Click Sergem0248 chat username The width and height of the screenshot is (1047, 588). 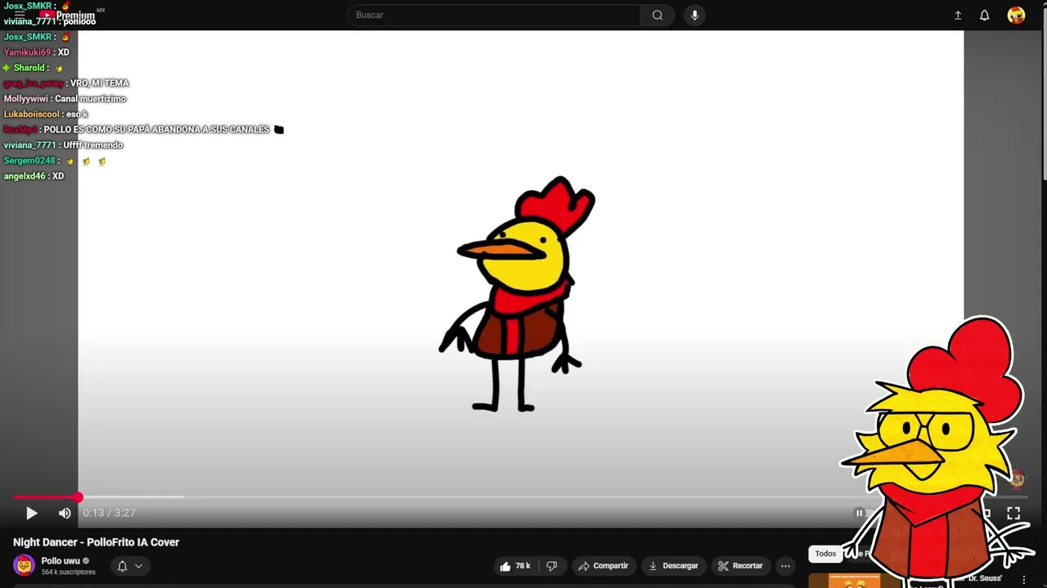29,161
